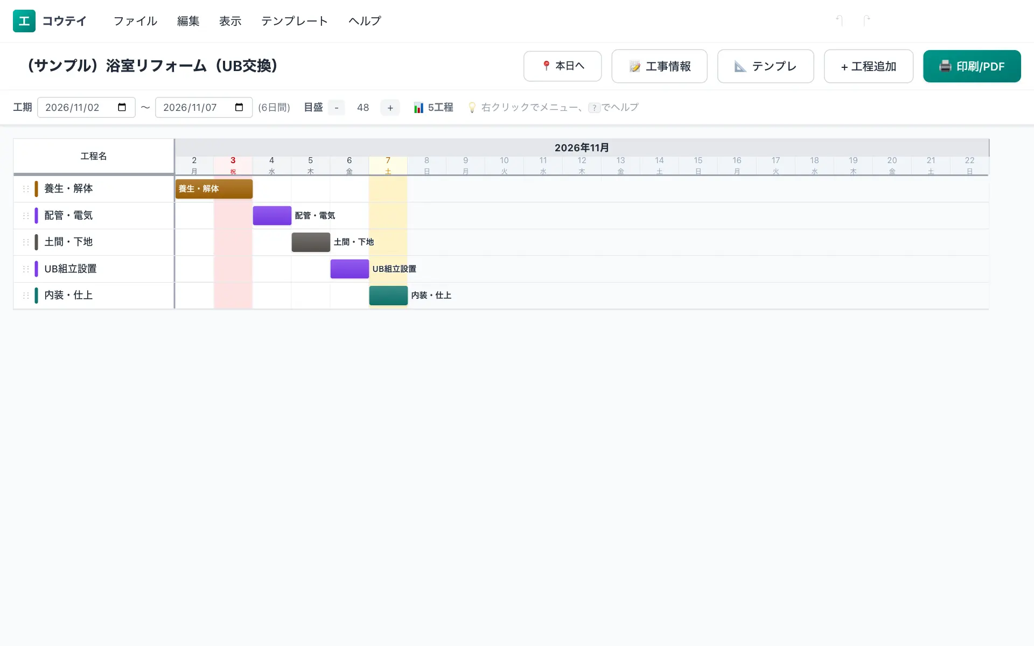Image resolution: width=1034 pixels, height=646 pixels.
Task: Click the undo arrow icon
Action: (839, 20)
